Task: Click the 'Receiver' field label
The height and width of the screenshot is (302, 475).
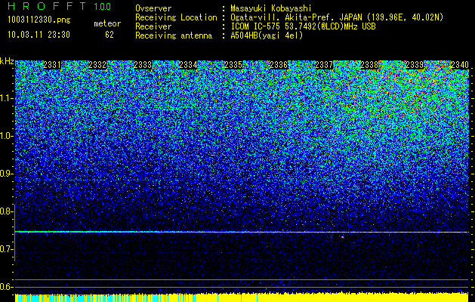Action: click(153, 26)
